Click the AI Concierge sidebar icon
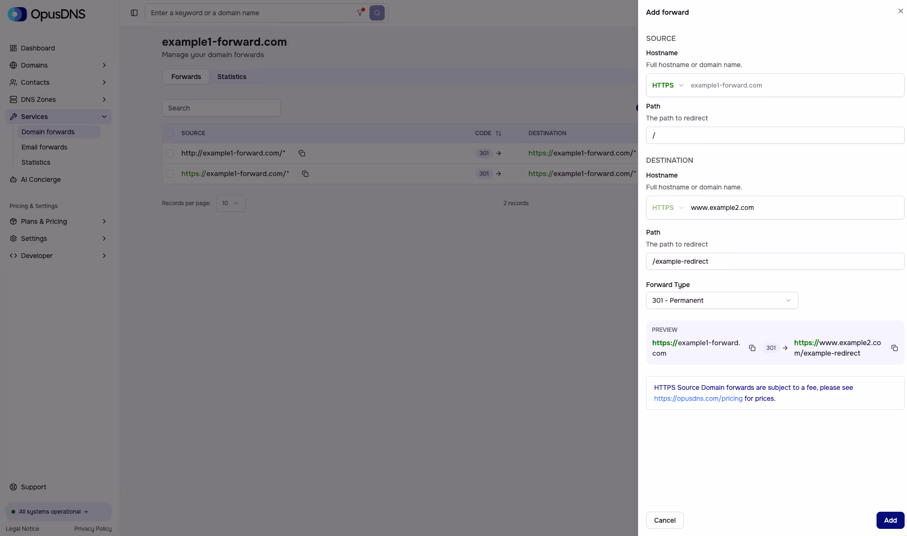 point(13,179)
